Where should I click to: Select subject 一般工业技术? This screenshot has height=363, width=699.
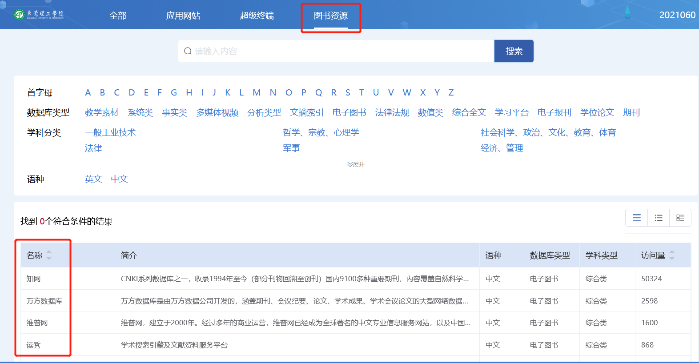(110, 132)
